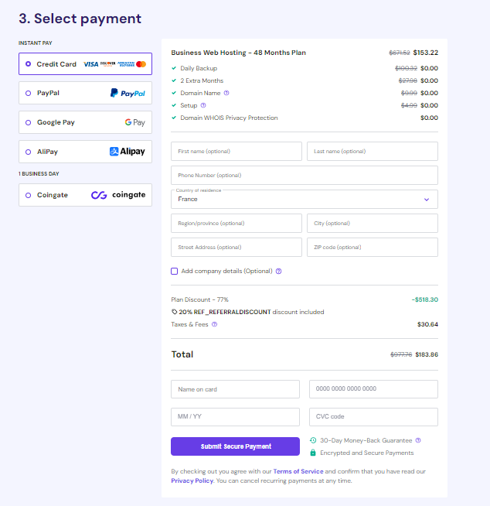This screenshot has height=506, width=490.
Task: Click the coingate logo
Action: pyautogui.click(x=118, y=195)
